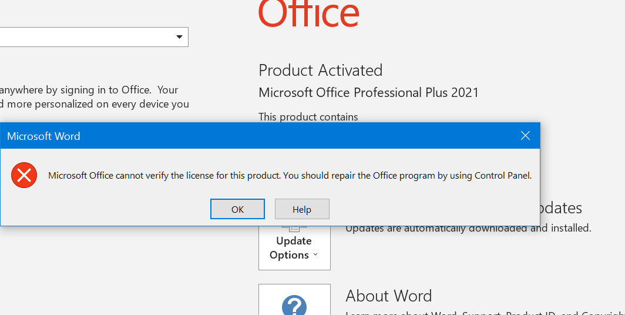Click the 'This product contains' text
The image size is (625, 315).
click(308, 117)
